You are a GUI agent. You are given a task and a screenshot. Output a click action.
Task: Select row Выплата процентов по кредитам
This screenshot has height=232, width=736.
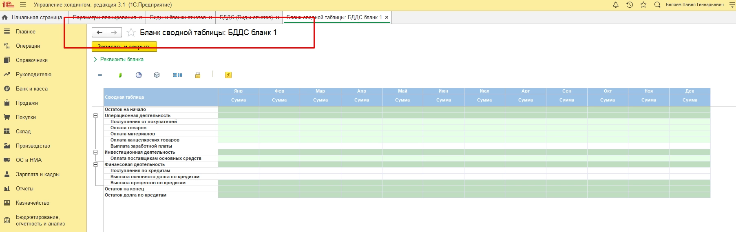click(x=161, y=183)
